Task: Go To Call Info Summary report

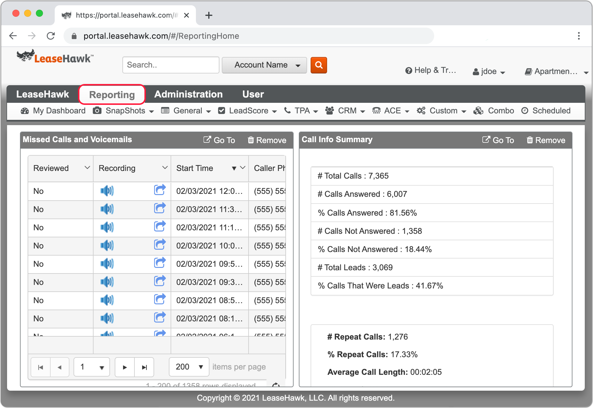Action: [x=498, y=140]
